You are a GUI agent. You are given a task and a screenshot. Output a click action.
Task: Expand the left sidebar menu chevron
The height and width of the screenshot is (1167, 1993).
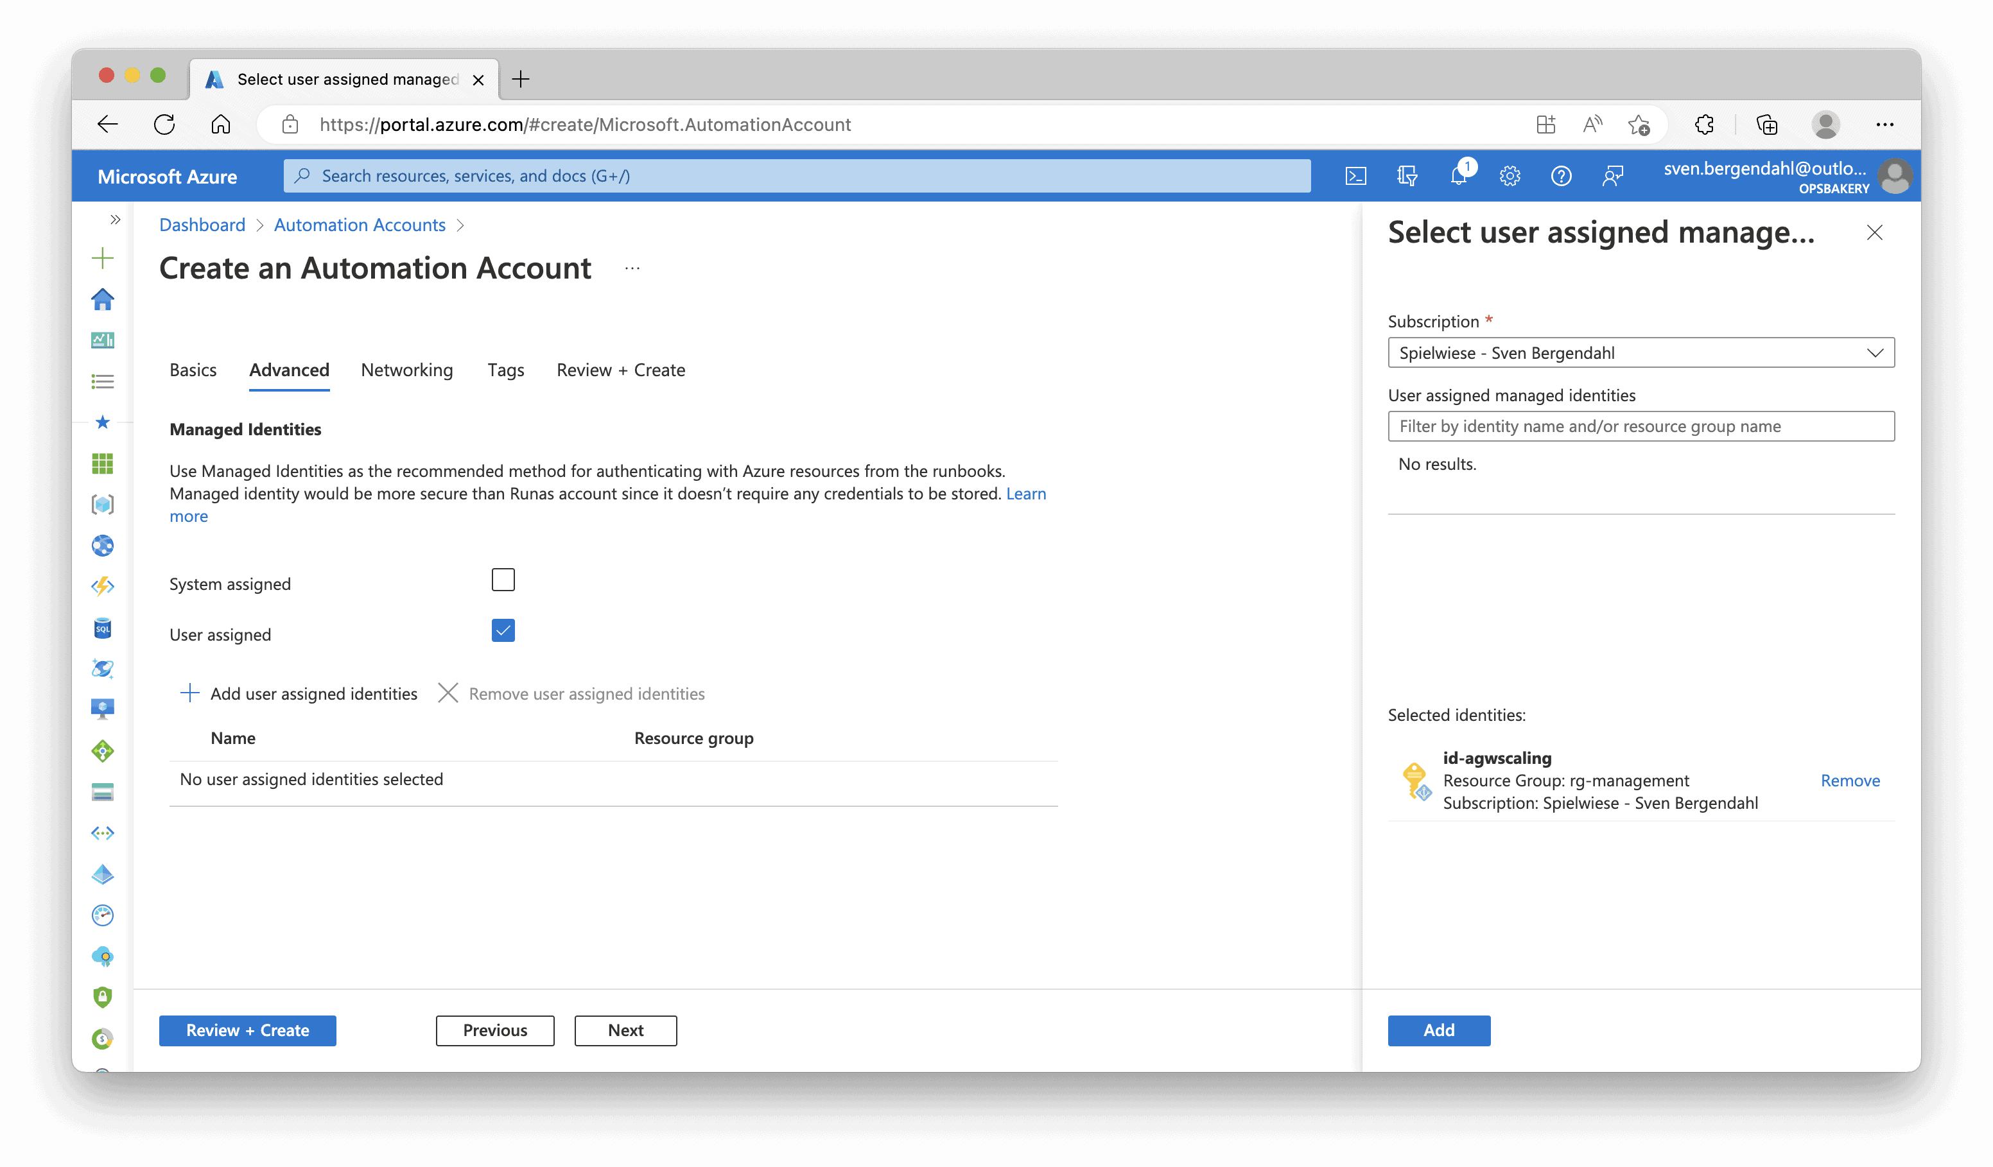(116, 220)
